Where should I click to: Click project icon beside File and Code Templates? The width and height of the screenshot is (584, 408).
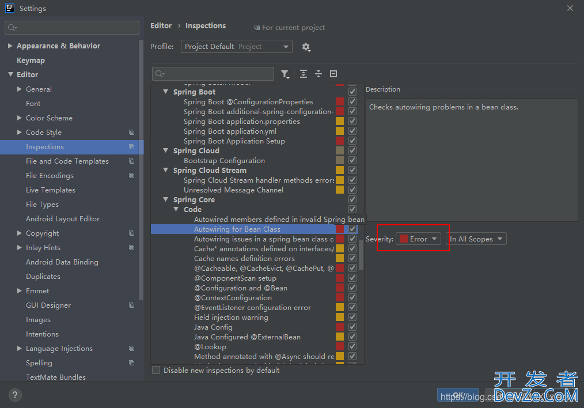[x=131, y=161]
